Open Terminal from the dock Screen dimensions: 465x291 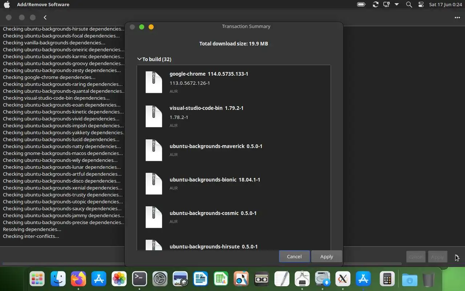(139, 279)
